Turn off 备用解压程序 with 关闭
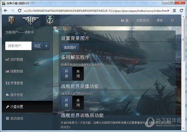Image resolution: width=187 pixels, height=132 pixels. [x=78, y=74]
